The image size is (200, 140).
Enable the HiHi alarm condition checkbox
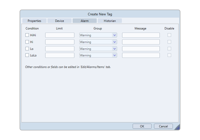(27, 35)
